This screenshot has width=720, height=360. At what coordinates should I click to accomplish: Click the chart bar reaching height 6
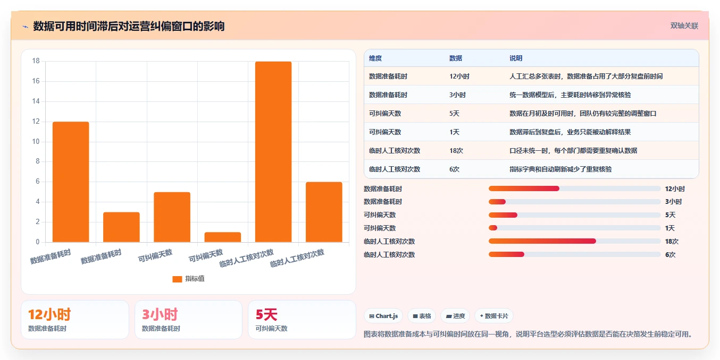click(x=324, y=212)
